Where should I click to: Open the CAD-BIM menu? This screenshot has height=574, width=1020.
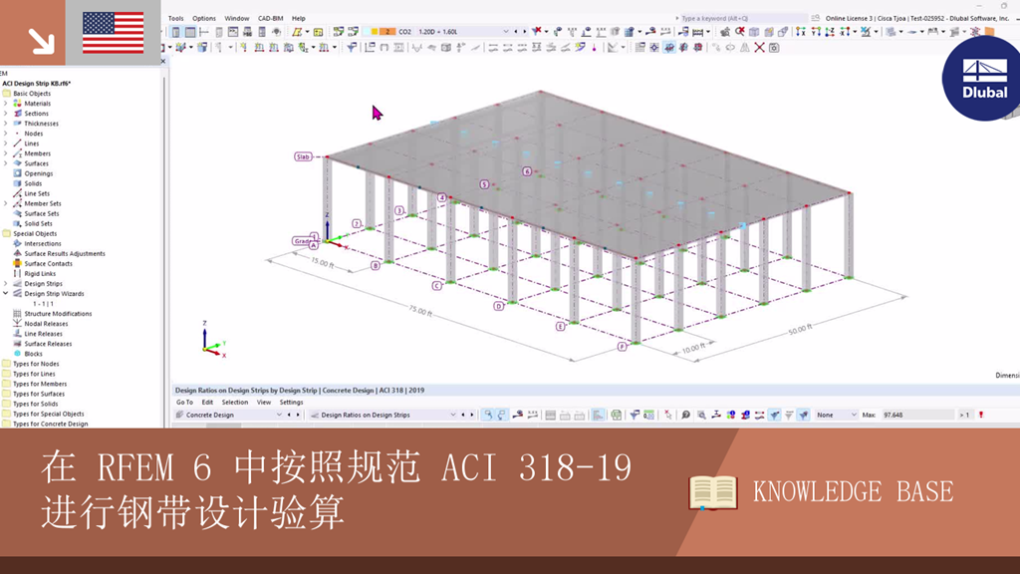(269, 18)
